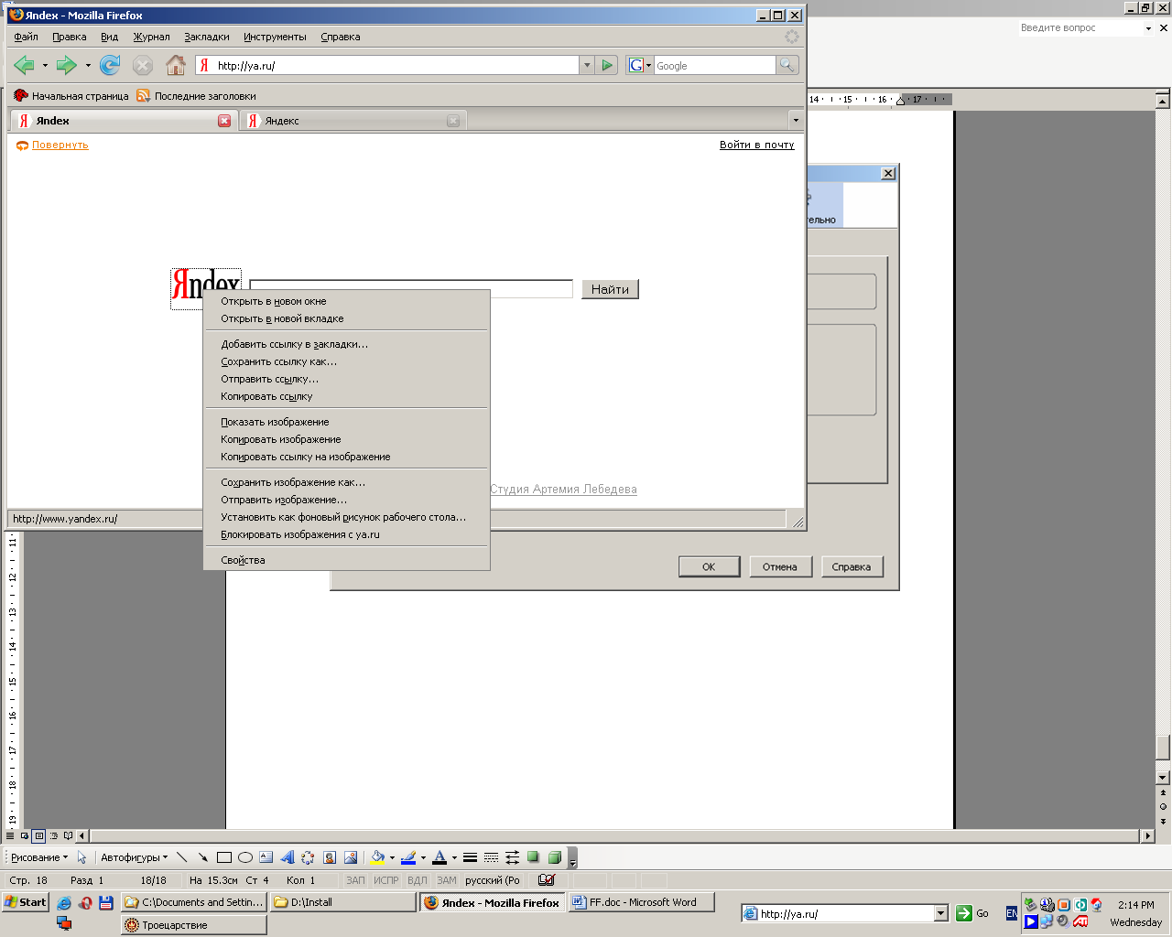The height and width of the screenshot is (937, 1172).
Task: Select the Line drawing tool in Word
Action: click(x=181, y=857)
